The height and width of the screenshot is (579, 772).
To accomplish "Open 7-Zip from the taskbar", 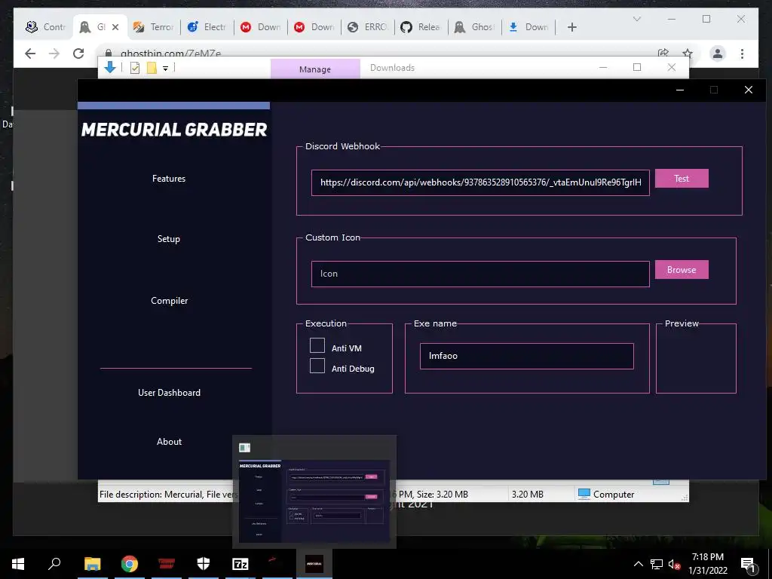I will [240, 564].
